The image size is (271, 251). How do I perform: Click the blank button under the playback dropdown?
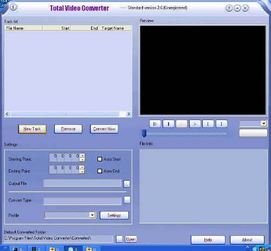(x=253, y=133)
